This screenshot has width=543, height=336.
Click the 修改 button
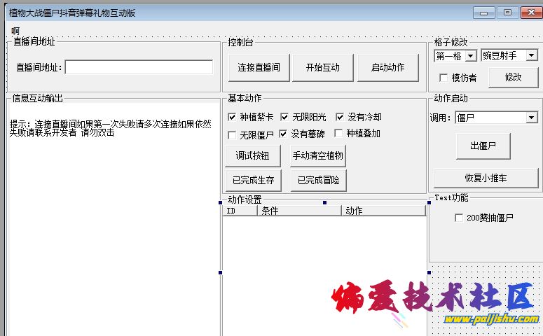point(514,78)
